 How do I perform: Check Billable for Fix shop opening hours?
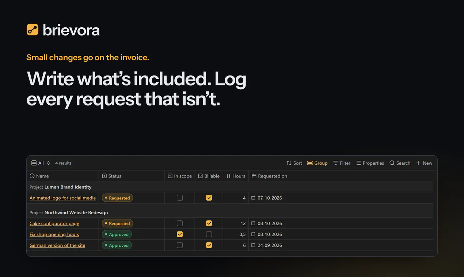coord(209,234)
